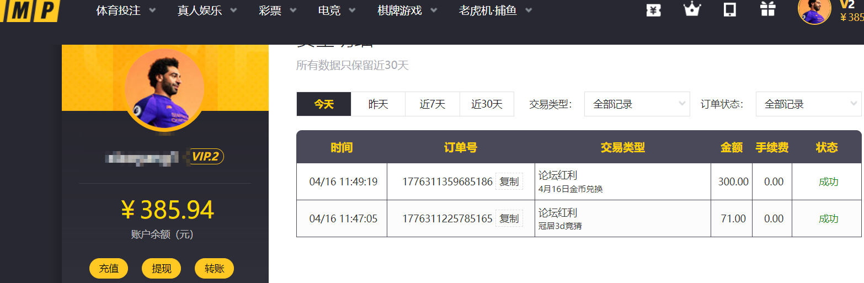Viewport: 864px width, 283px height.
Task: Expand the 真人娱乐 menu
Action: (207, 10)
